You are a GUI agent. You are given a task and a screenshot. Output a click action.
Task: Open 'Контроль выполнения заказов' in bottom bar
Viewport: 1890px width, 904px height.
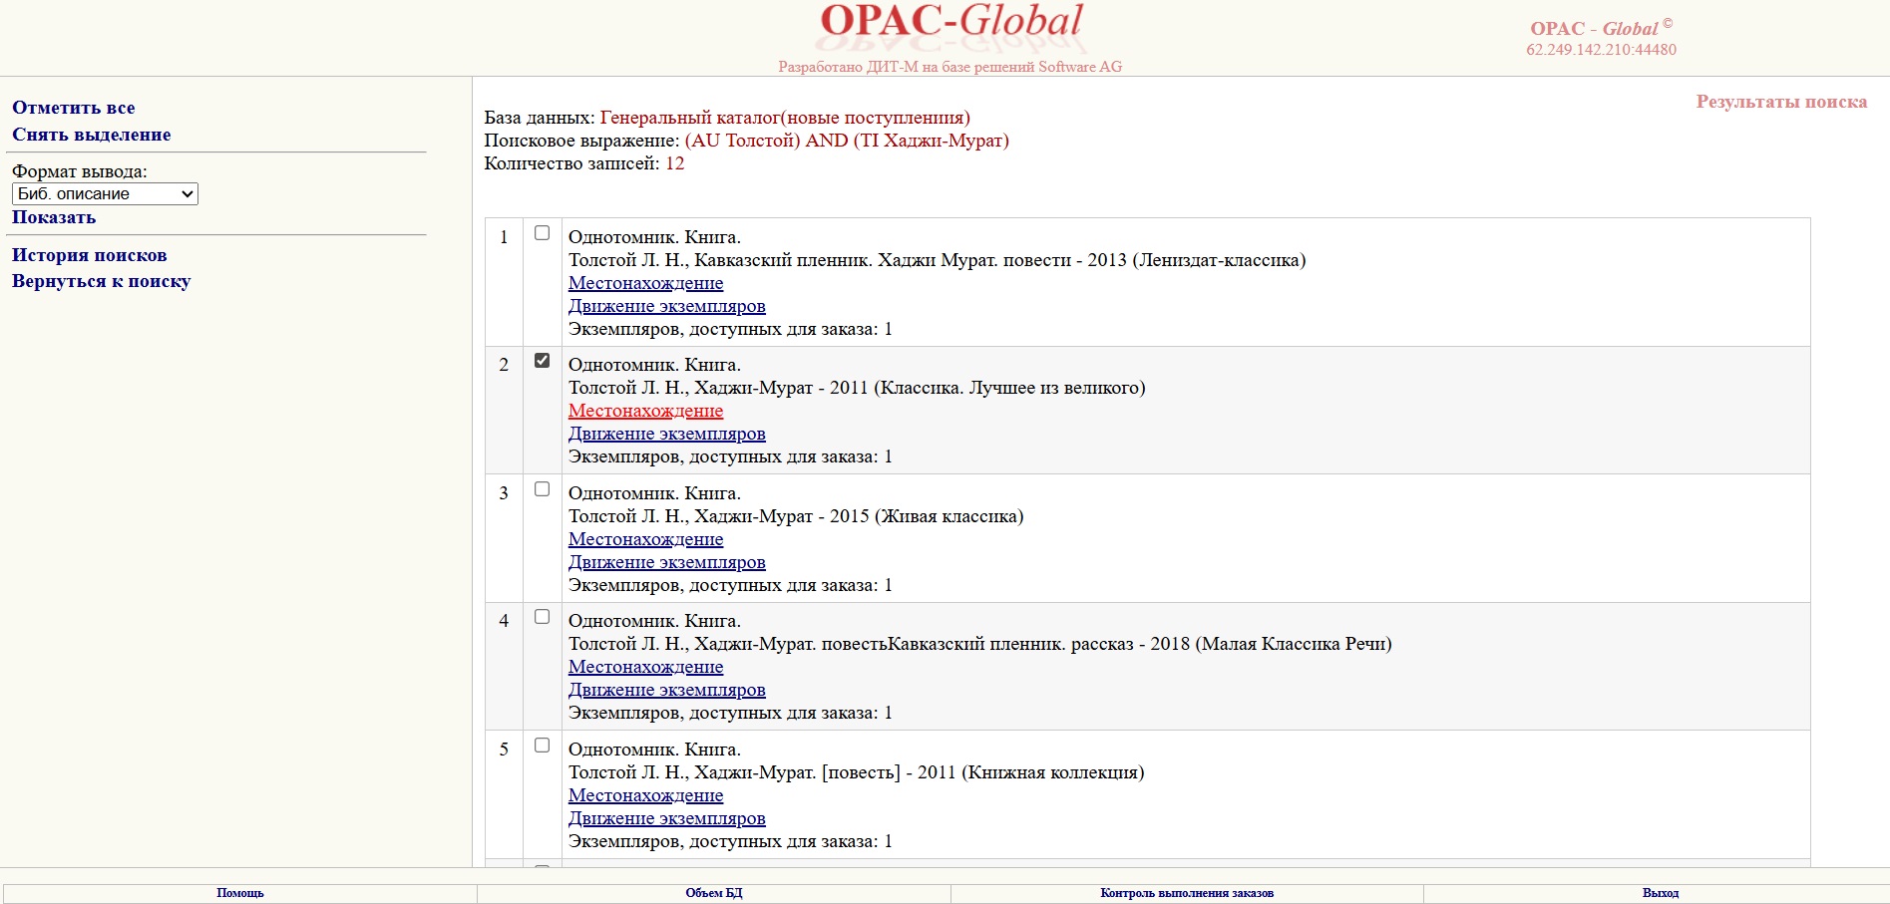[x=1187, y=893]
